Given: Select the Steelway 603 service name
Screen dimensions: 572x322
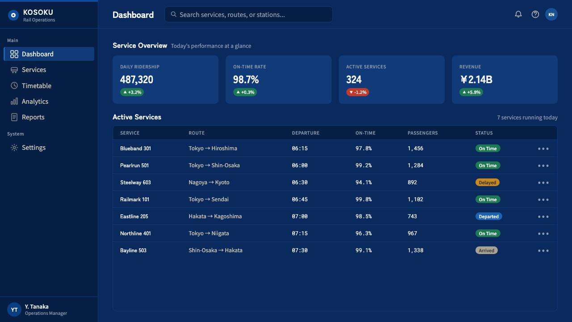Looking at the screenshot, I should point(135,182).
